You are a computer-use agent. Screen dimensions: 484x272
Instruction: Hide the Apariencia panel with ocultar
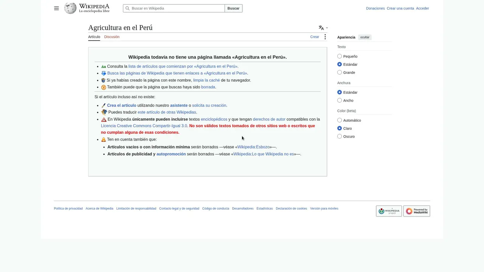coord(365,37)
